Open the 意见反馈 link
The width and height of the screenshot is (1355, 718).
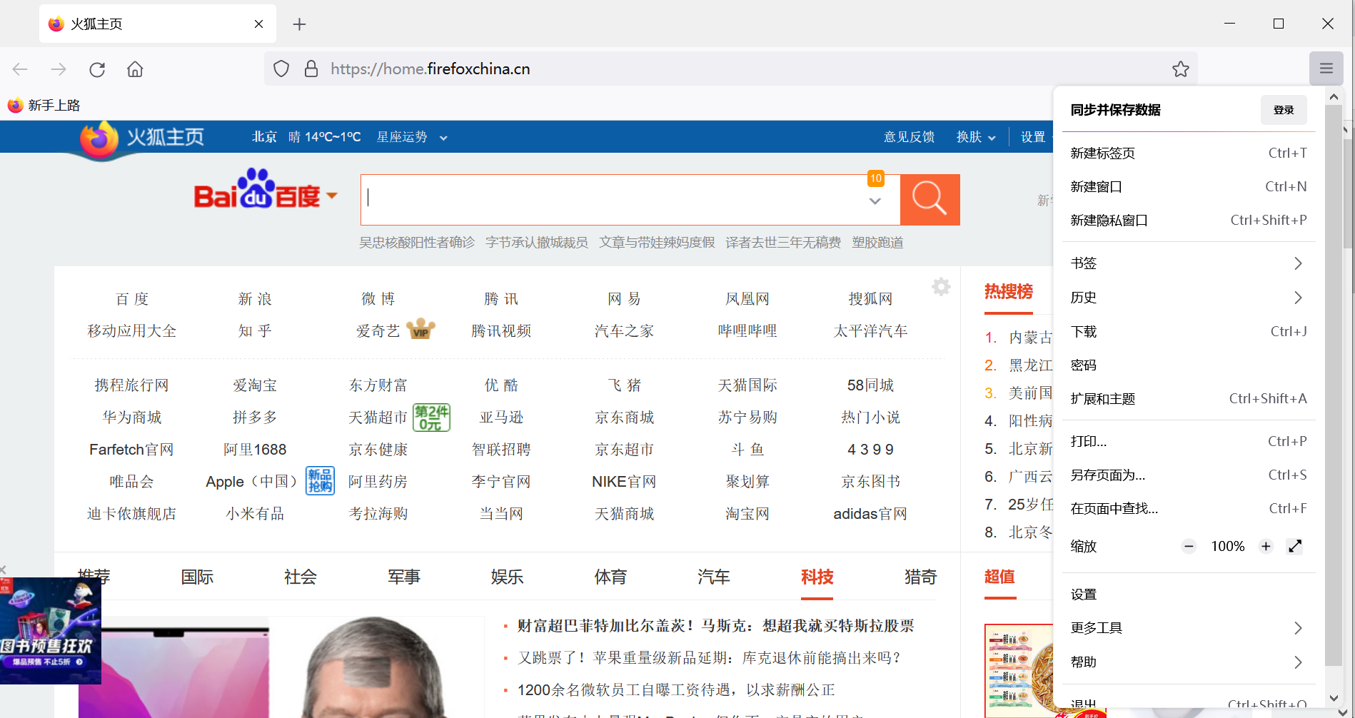click(909, 137)
